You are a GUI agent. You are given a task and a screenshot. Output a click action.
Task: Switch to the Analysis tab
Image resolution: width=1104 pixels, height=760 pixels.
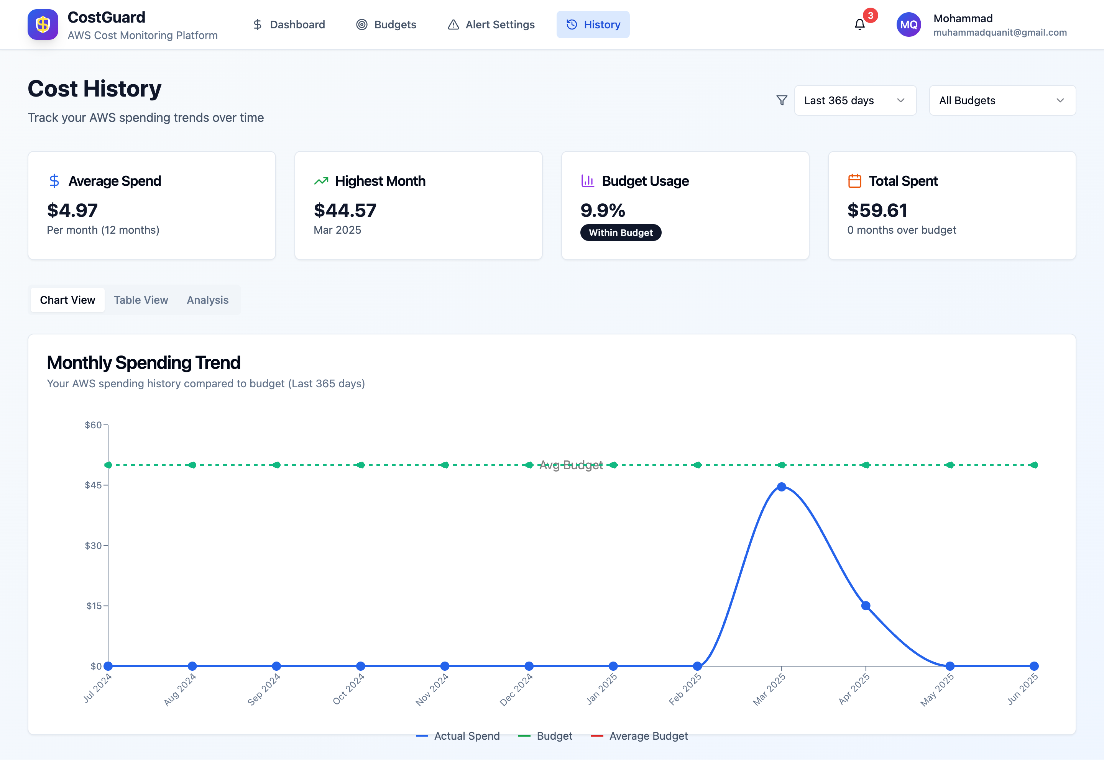[207, 300]
